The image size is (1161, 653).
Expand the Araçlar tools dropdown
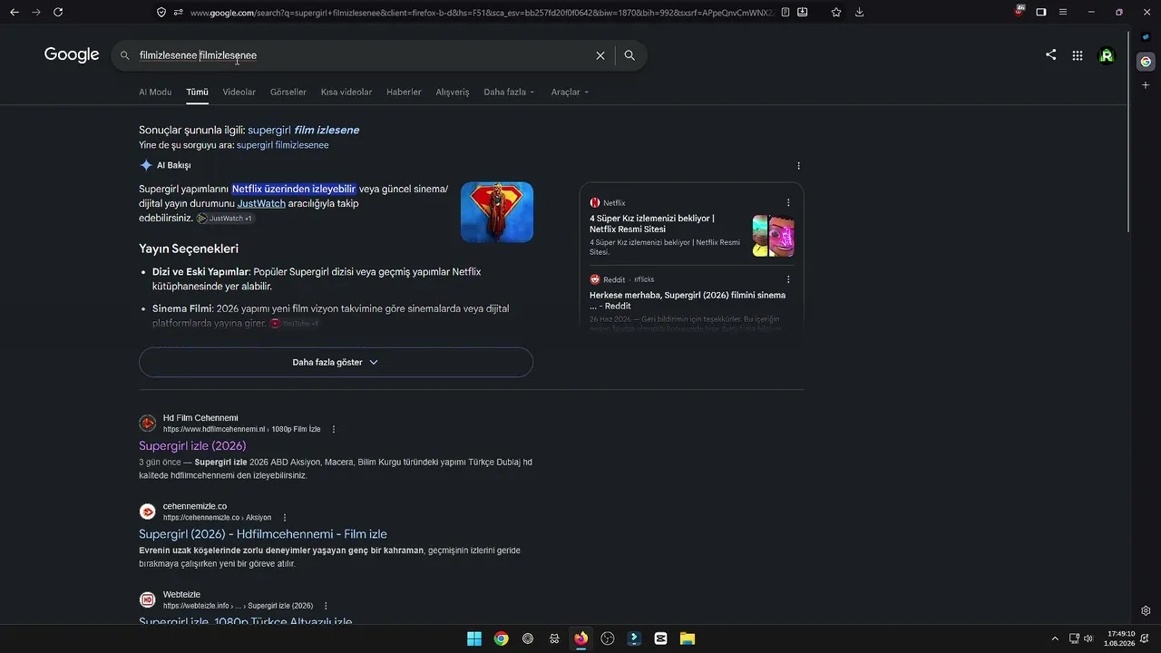[570, 93]
